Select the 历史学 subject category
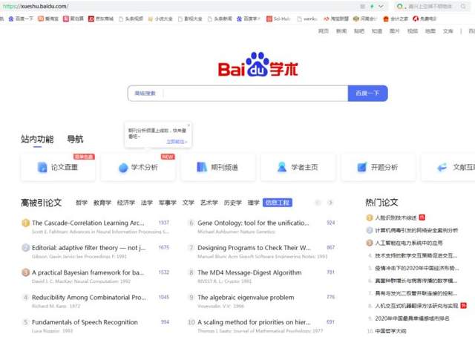This screenshot has height=337, width=475. click(x=232, y=203)
